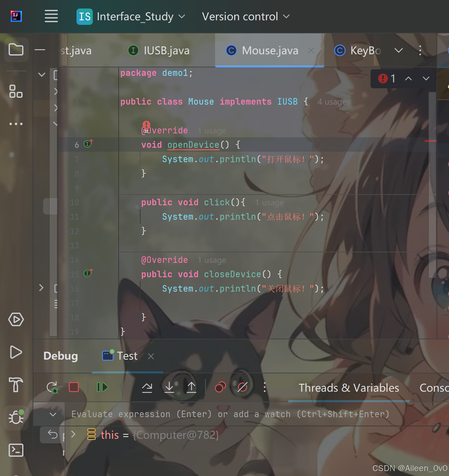This screenshot has width=449, height=476.
Task: Select Threads & Variables tab
Action: [x=349, y=388]
